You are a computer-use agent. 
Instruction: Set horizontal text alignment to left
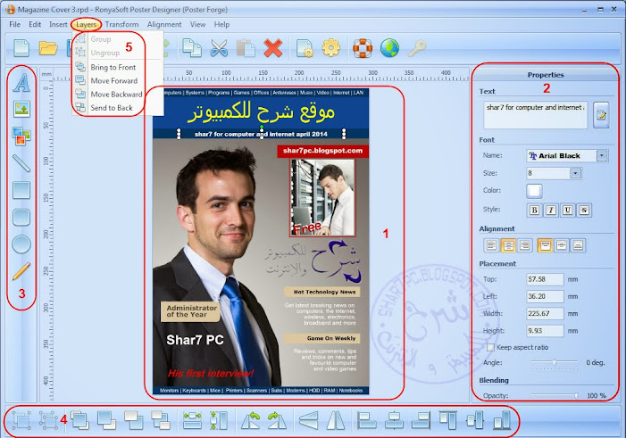(491, 245)
